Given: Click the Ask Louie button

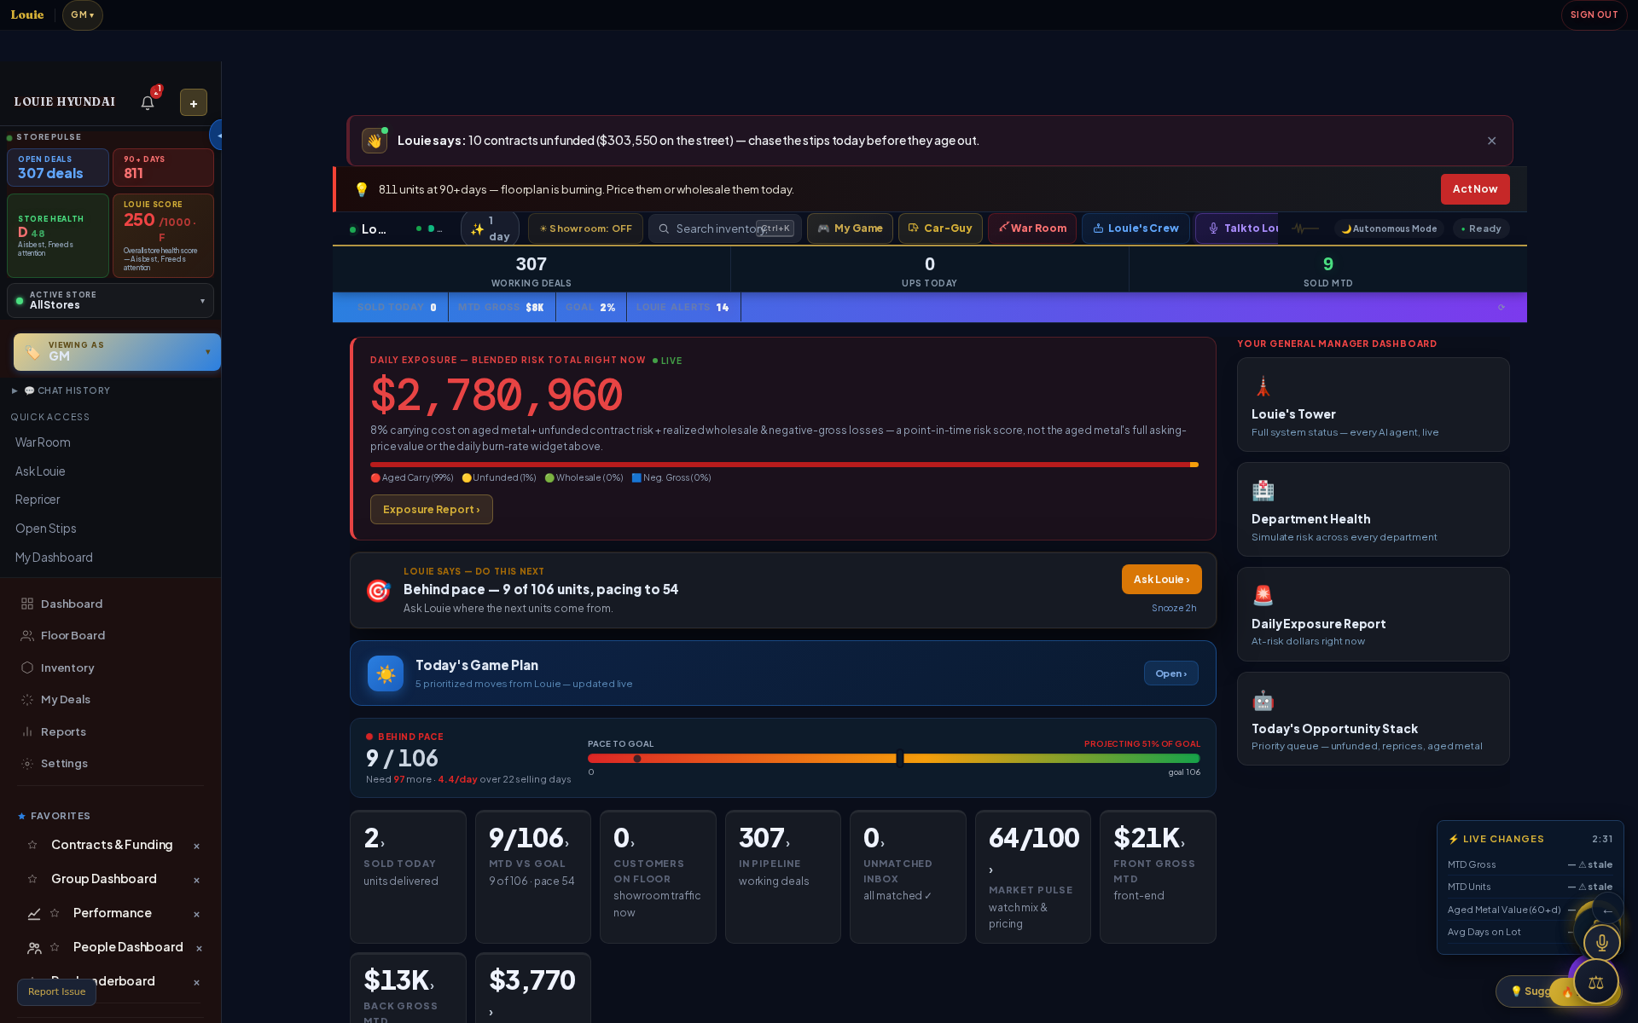Looking at the screenshot, I should (1161, 580).
